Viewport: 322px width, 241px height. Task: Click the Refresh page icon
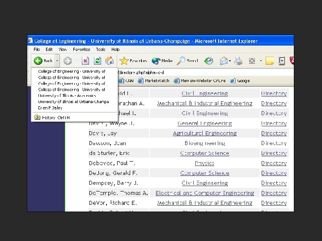97,61
